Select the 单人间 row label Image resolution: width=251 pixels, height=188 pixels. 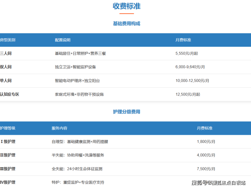(x=6, y=81)
